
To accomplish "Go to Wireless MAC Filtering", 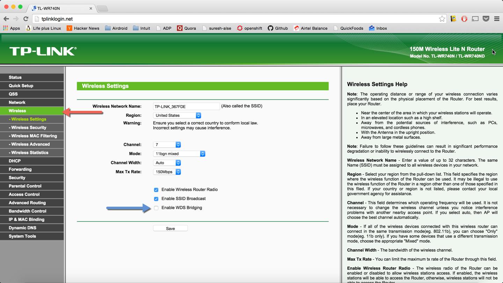I will point(32,136).
